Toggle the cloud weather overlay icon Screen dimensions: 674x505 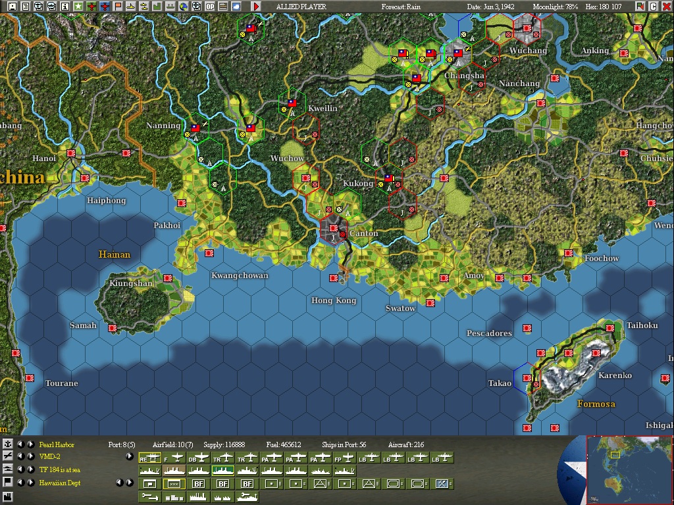click(x=236, y=7)
